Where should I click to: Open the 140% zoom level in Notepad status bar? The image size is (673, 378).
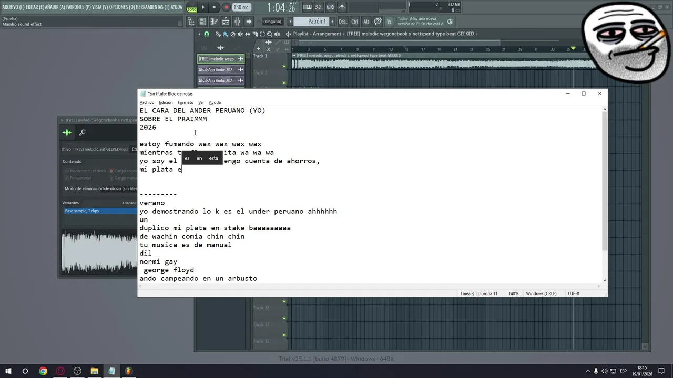click(514, 293)
